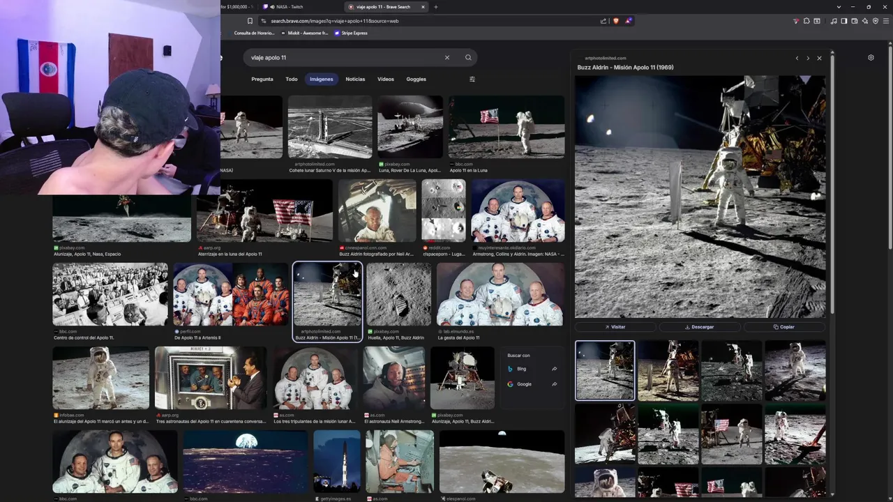Open the Videos tab
The image size is (893, 502).
click(386, 79)
